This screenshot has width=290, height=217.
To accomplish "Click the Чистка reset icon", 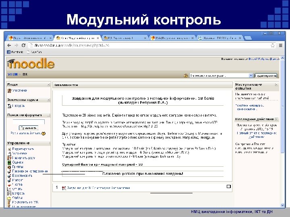I will tap(9, 184).
